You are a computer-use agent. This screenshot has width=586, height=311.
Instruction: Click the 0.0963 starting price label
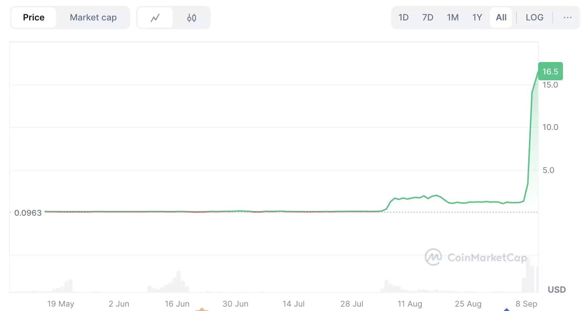[x=28, y=213]
